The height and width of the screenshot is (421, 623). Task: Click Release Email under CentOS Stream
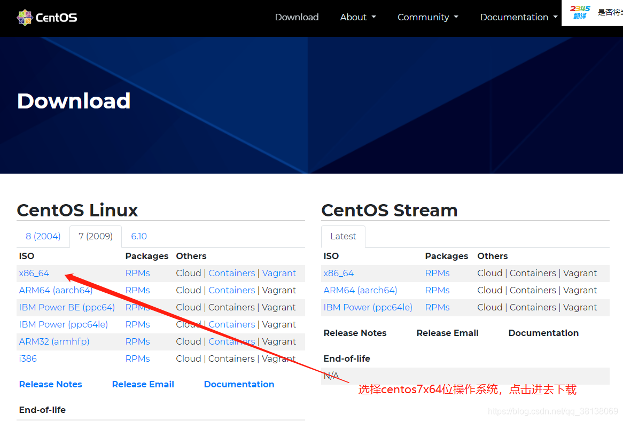447,333
